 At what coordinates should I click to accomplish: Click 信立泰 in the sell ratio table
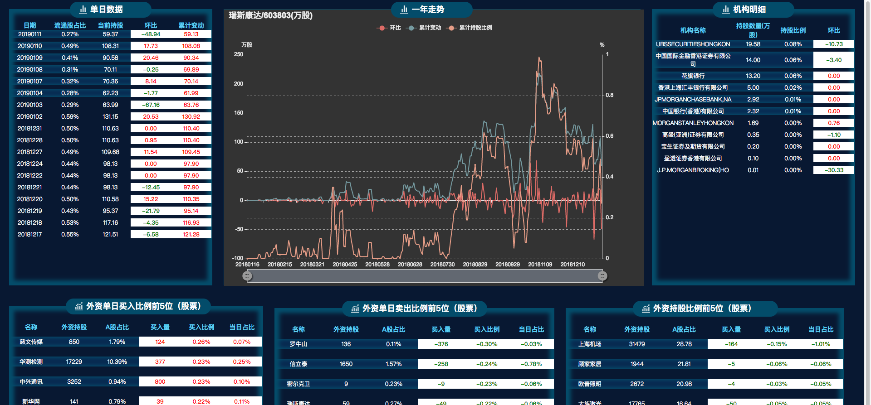[298, 364]
